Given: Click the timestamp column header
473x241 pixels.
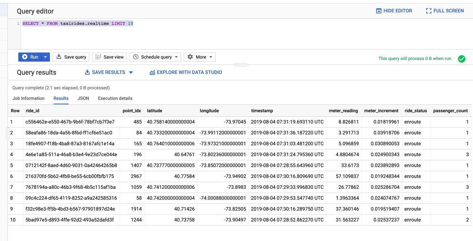Looking at the screenshot, I should pos(262,111).
